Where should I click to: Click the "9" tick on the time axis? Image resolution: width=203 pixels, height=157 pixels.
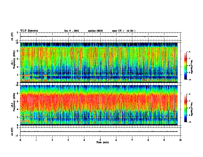point(164,140)
